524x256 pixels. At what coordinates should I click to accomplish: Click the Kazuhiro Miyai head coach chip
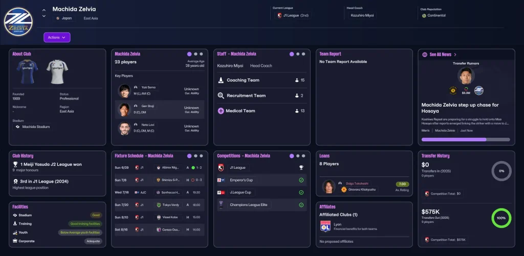[x=362, y=15]
